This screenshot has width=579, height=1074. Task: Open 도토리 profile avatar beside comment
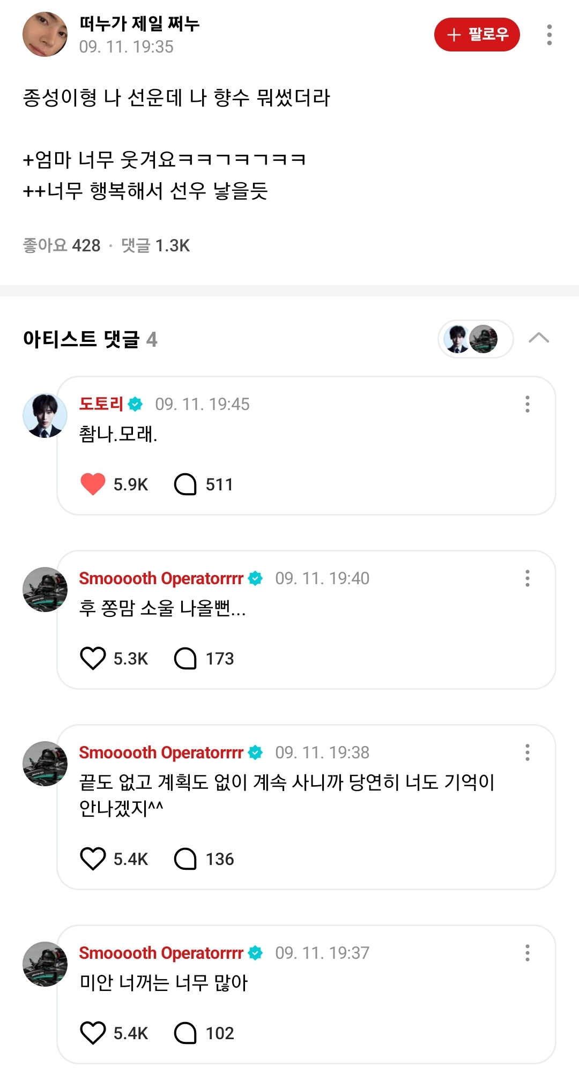pos(45,415)
